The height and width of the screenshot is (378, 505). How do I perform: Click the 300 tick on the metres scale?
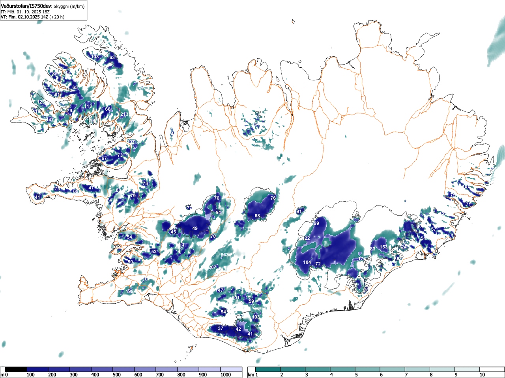point(73,375)
